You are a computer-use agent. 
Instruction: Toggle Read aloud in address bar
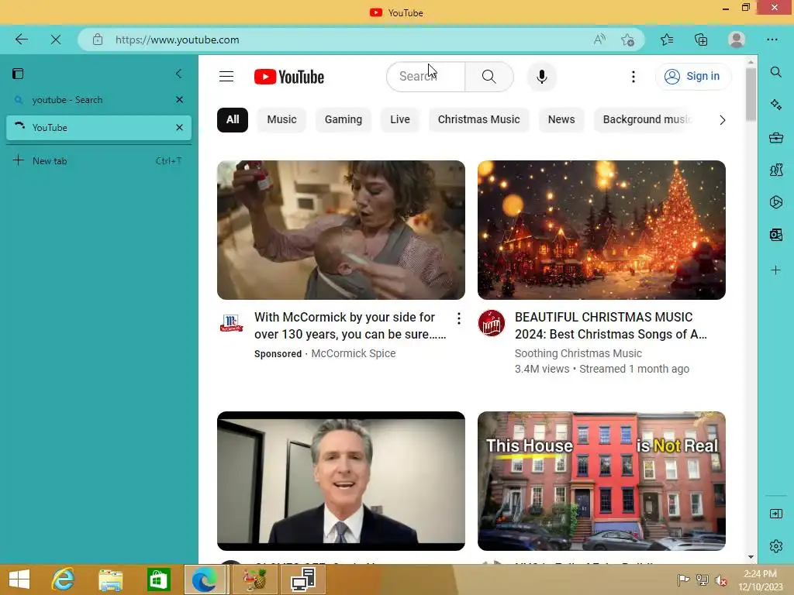(x=599, y=40)
